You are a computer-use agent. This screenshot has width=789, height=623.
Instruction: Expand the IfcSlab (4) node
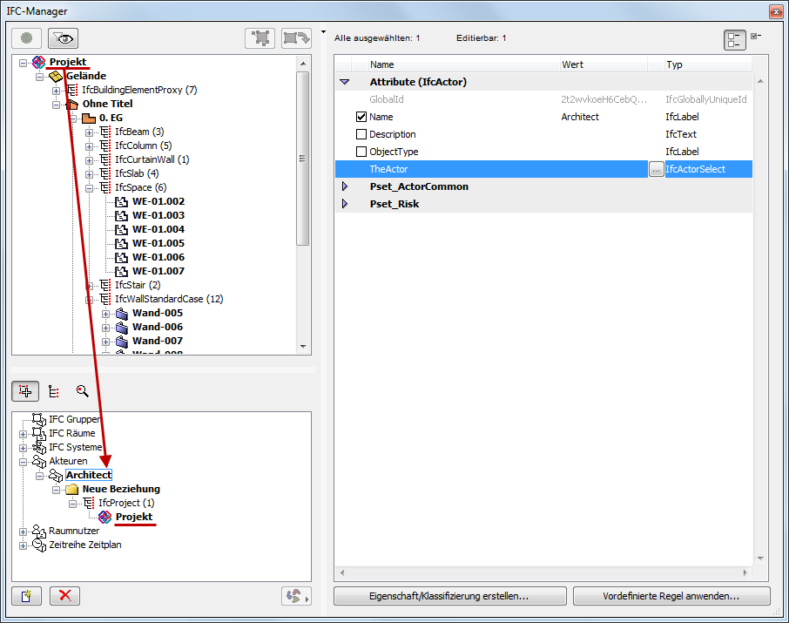click(89, 175)
